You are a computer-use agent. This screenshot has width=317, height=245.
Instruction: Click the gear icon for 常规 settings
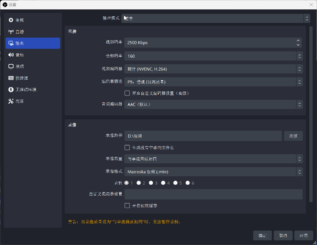[11, 20]
